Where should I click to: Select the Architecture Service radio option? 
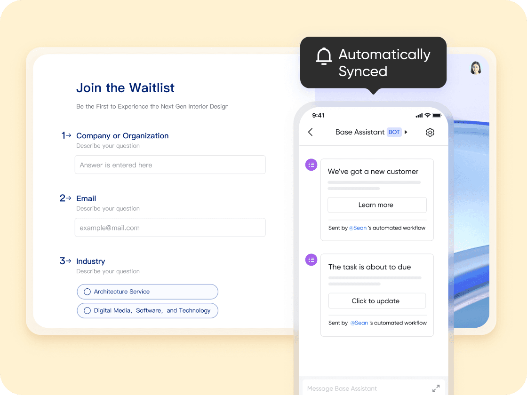(x=148, y=292)
